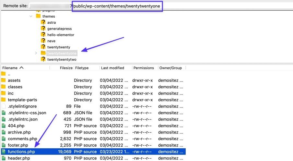Click the 404.php file icon

pyautogui.click(x=4, y=126)
